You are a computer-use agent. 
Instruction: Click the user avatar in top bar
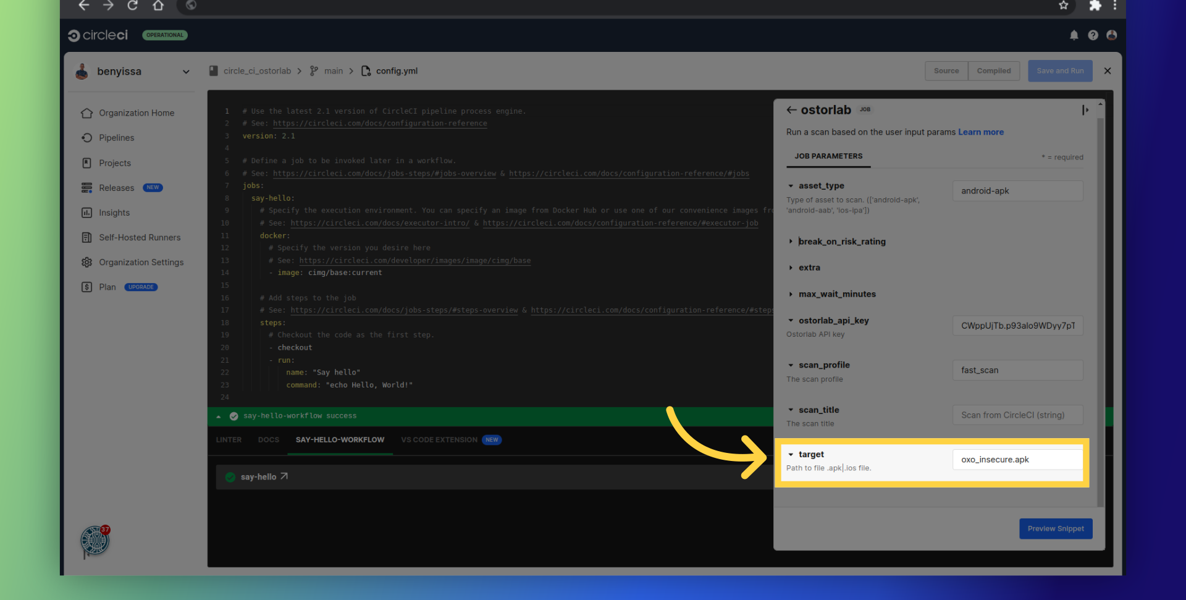1111,35
